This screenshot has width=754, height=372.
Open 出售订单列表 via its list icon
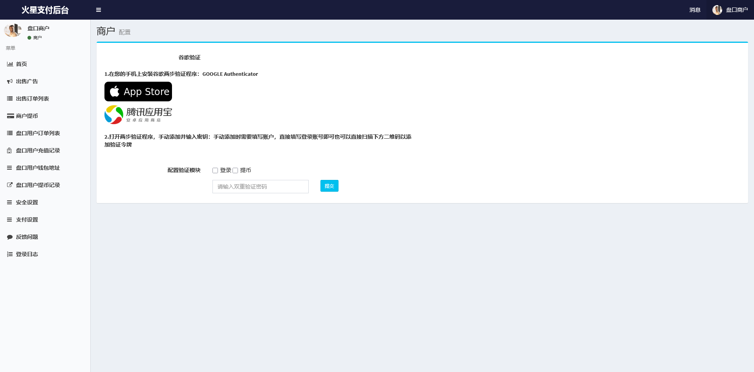(10, 99)
